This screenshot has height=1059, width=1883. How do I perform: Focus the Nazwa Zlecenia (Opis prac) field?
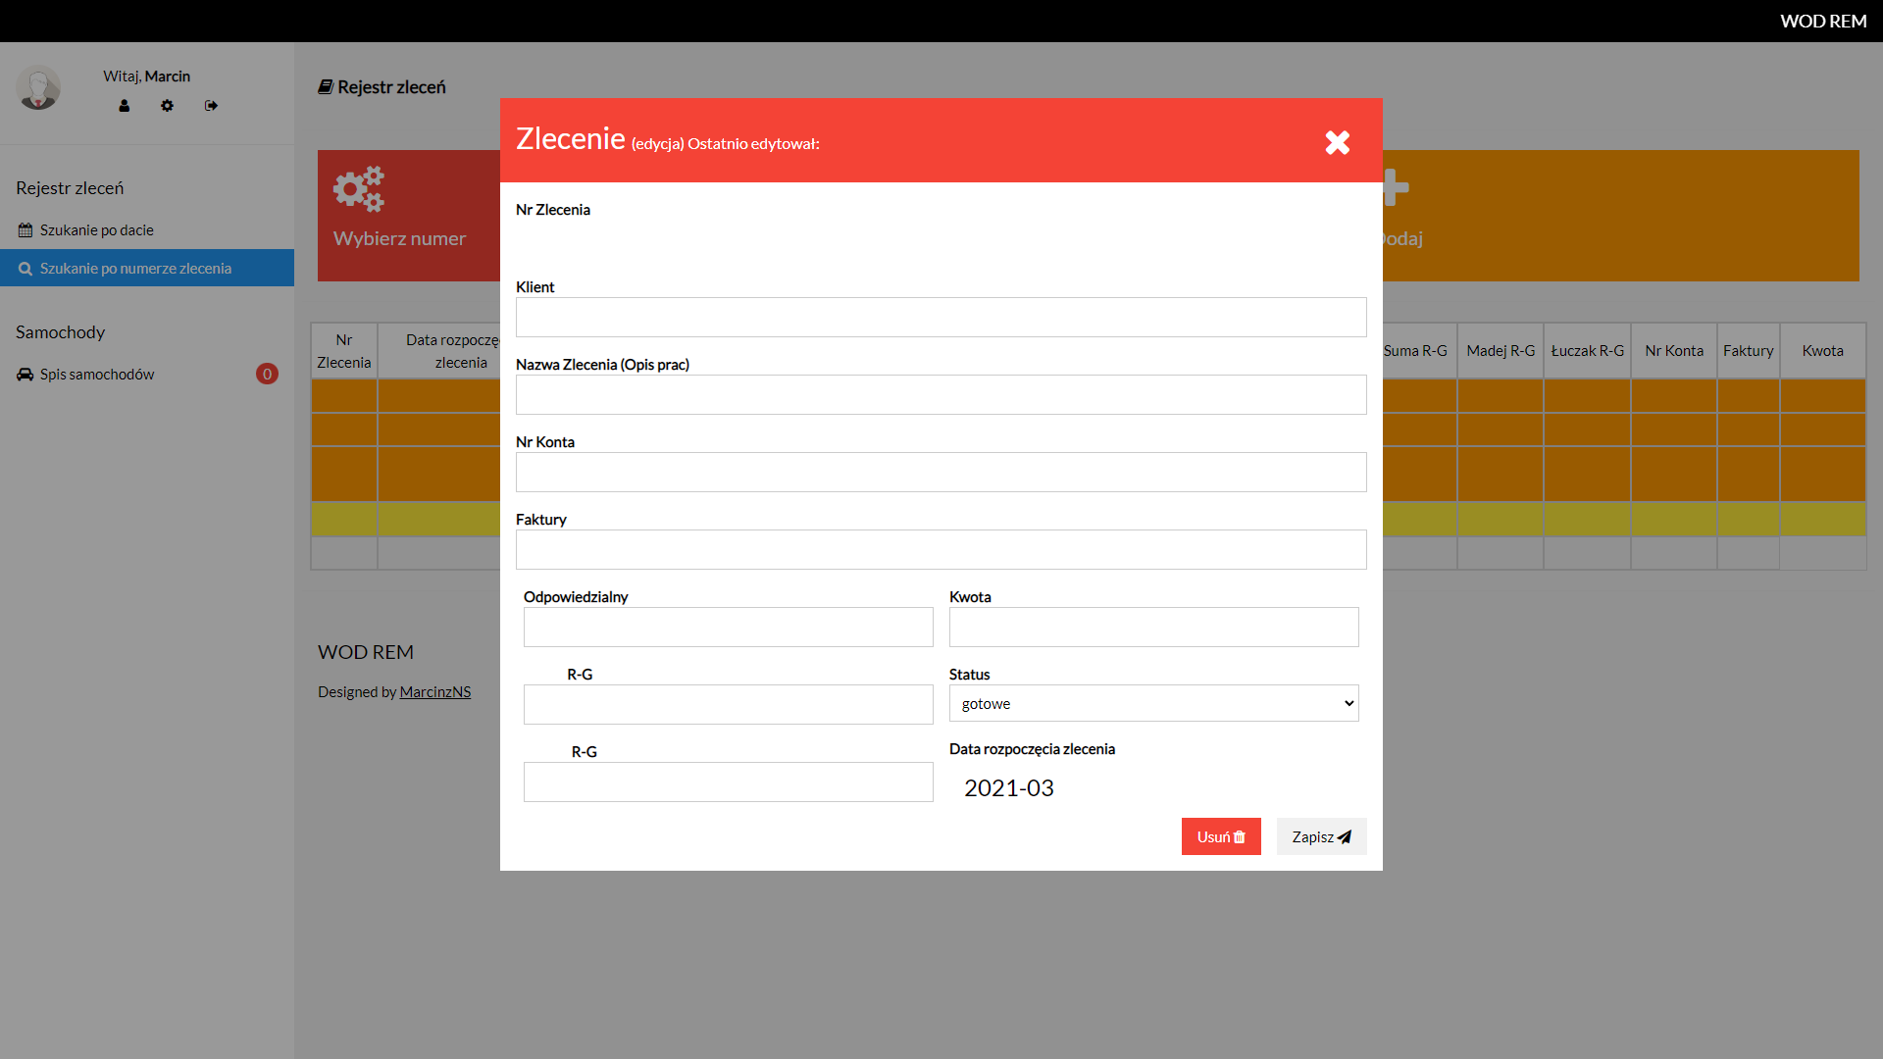click(941, 395)
